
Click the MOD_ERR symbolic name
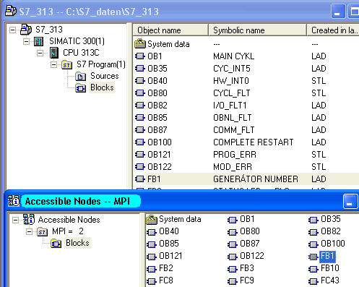233,167
